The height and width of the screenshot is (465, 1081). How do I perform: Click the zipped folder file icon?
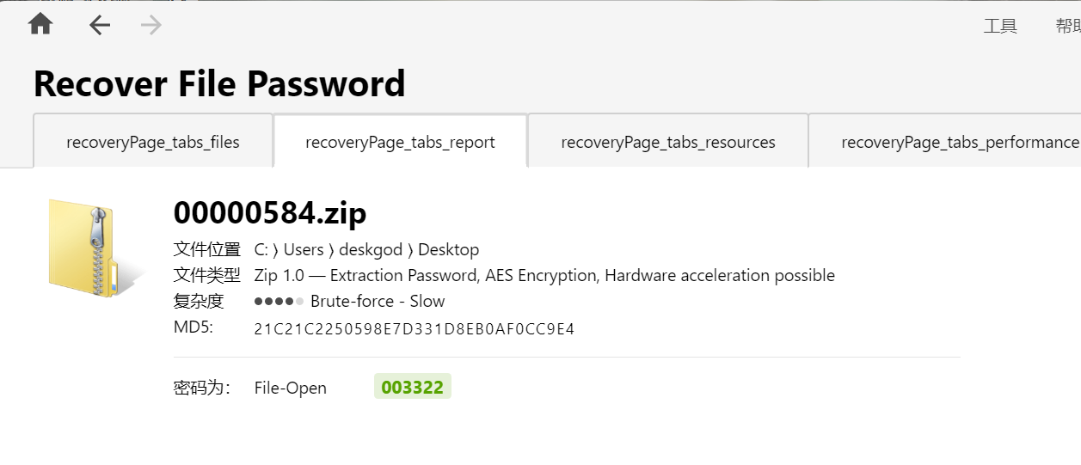click(89, 249)
